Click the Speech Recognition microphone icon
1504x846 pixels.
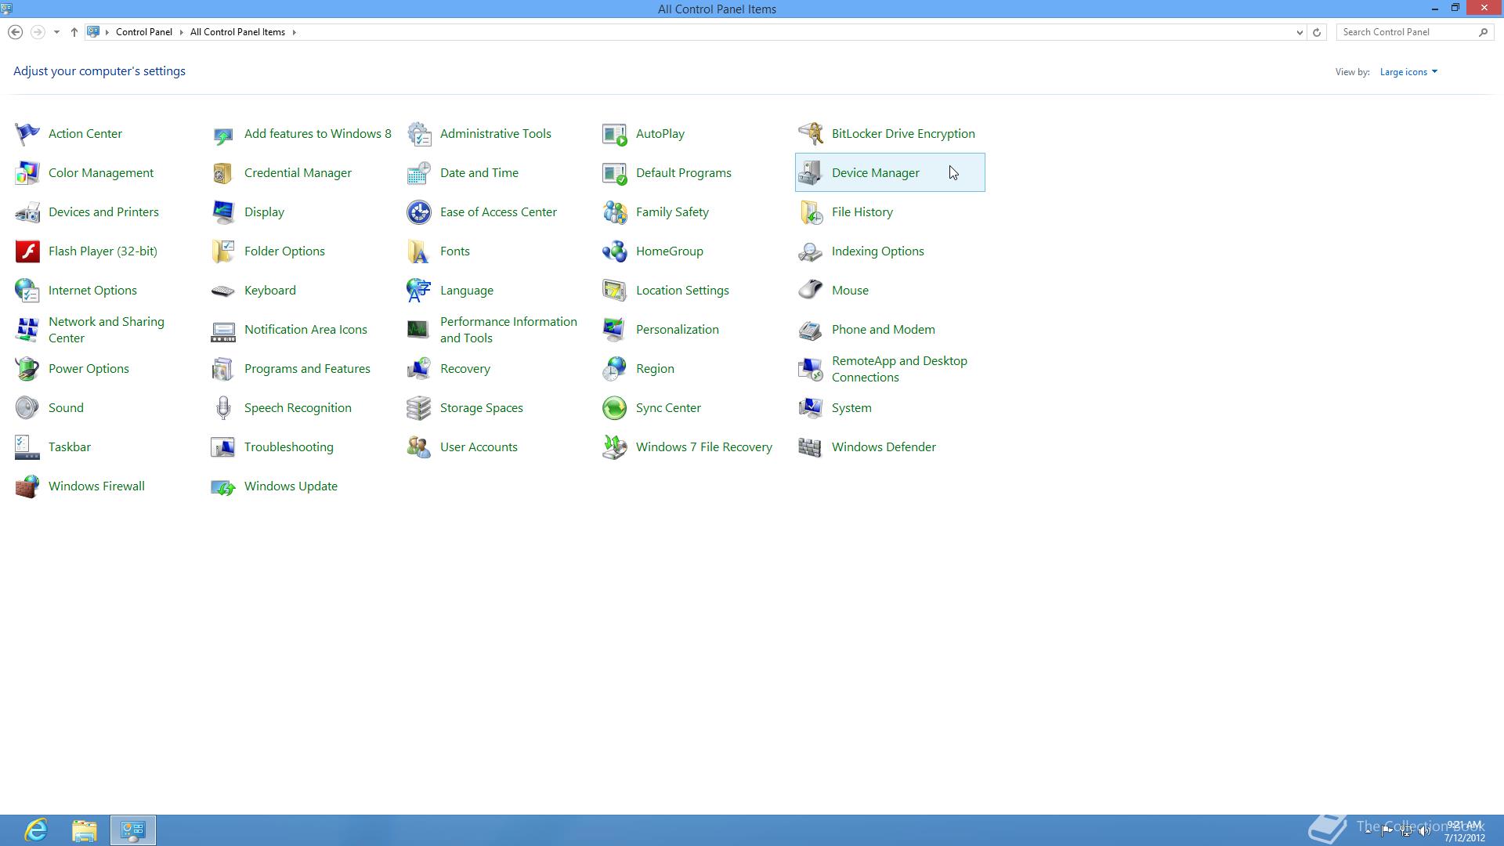click(x=223, y=408)
